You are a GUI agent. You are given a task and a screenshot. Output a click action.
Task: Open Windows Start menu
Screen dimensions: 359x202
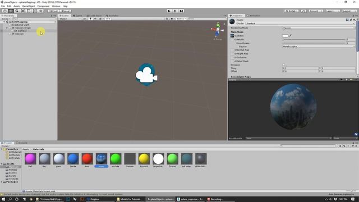(3, 199)
